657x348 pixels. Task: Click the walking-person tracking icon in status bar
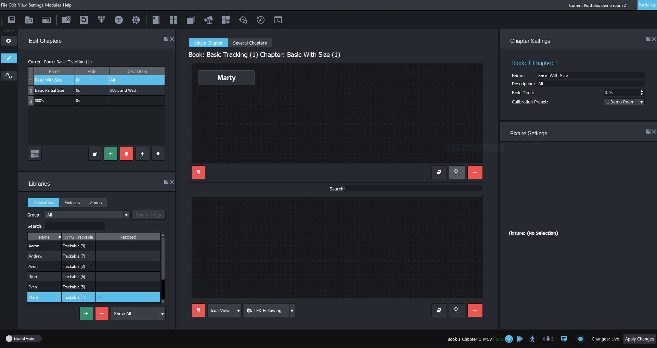coord(532,339)
